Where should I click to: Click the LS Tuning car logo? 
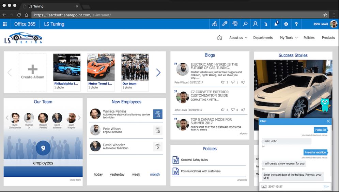click(23, 38)
